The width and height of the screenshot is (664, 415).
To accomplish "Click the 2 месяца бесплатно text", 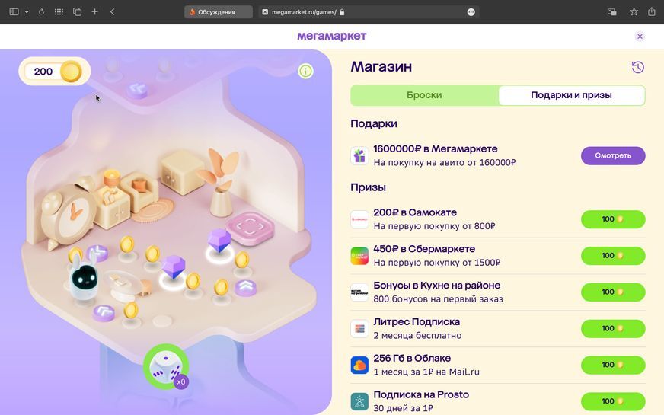I will click(417, 335).
